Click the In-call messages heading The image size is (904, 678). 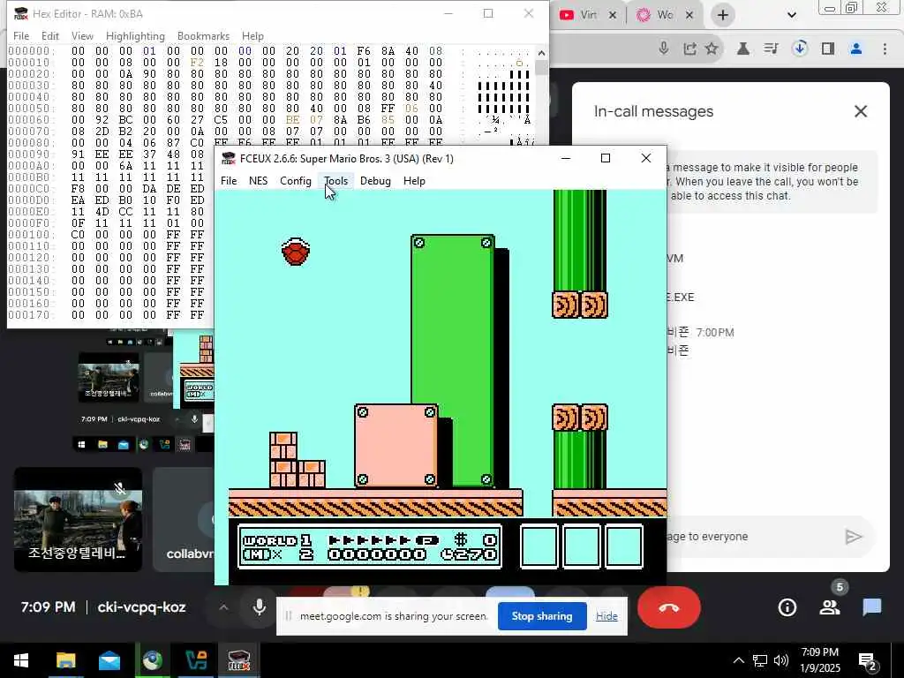tap(653, 111)
